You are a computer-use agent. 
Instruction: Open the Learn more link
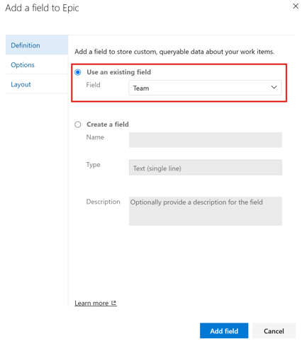coord(91,303)
